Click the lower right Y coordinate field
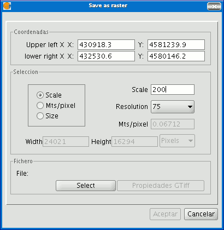 click(176, 56)
